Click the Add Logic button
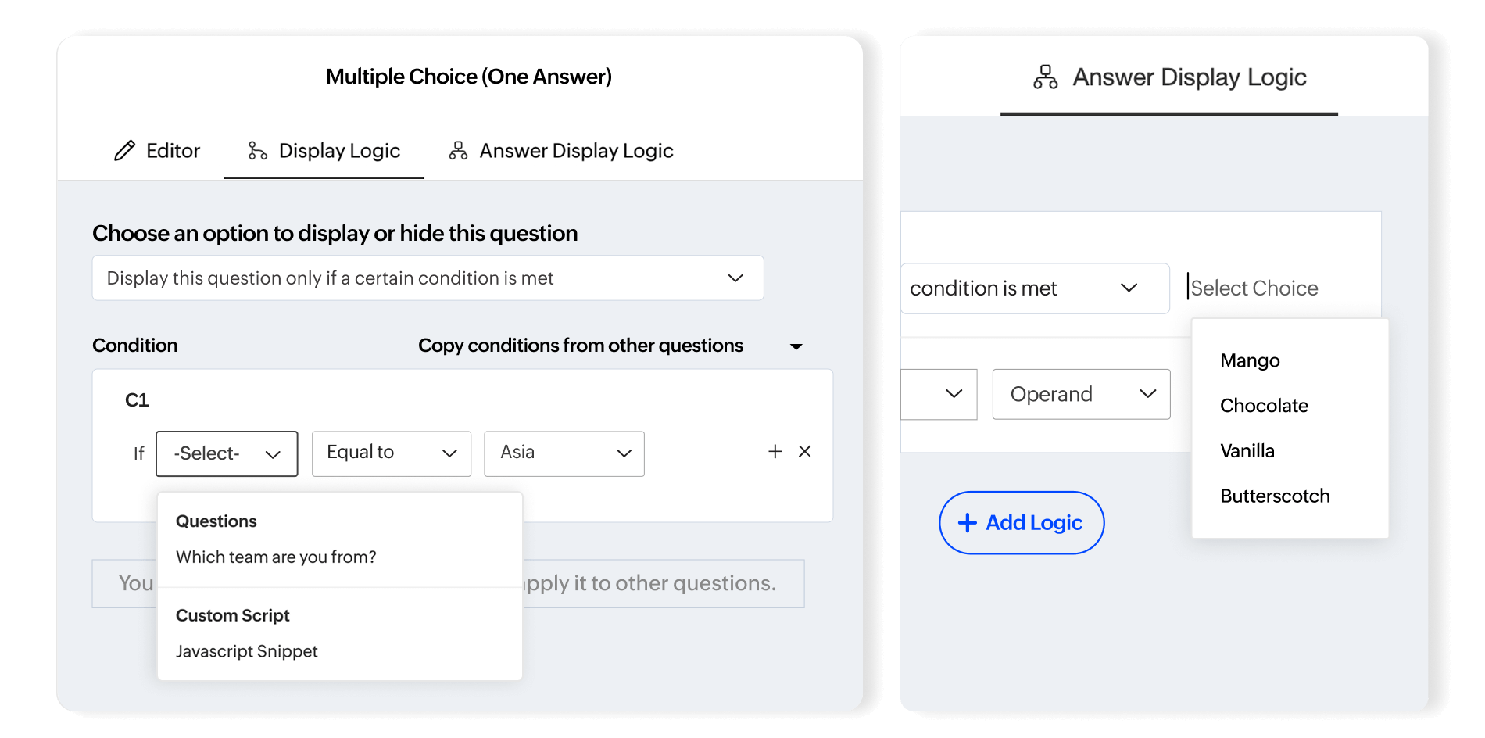The height and width of the screenshot is (738, 1485). 1021,523
